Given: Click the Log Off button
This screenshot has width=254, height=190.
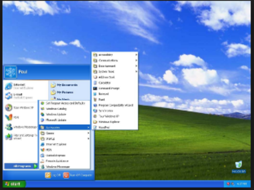Looking at the screenshot, I should (53, 175).
